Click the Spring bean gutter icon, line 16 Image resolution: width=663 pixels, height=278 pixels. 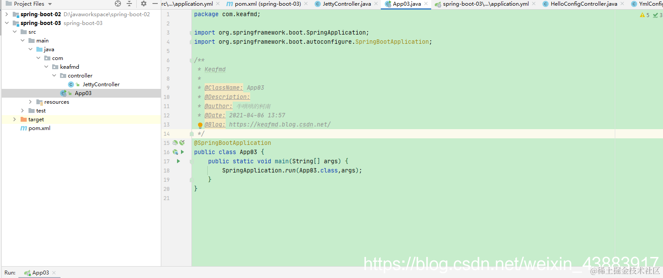175,152
